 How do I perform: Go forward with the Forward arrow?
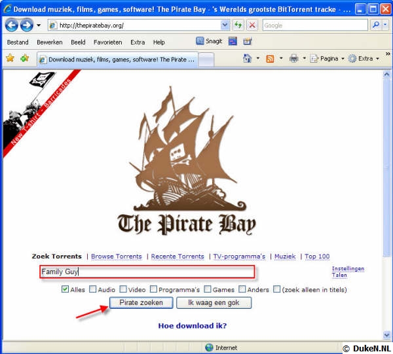(27, 26)
